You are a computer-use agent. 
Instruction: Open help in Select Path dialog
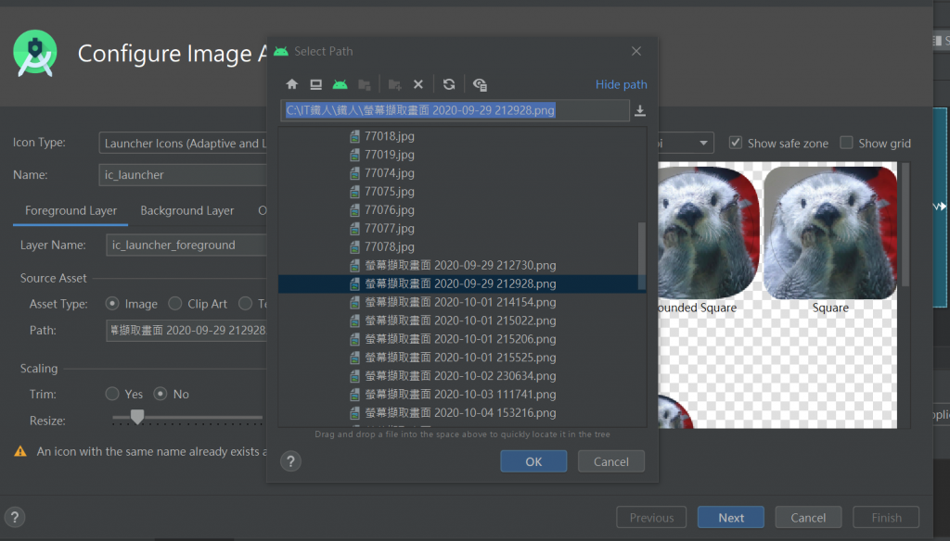coord(290,461)
